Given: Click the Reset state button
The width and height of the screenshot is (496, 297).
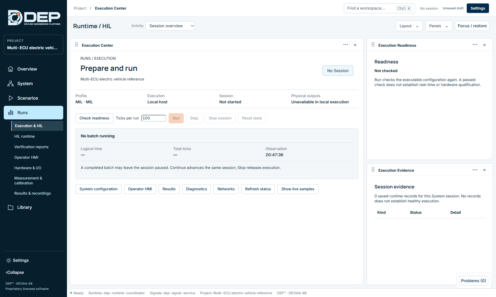Looking at the screenshot, I should [252, 118].
